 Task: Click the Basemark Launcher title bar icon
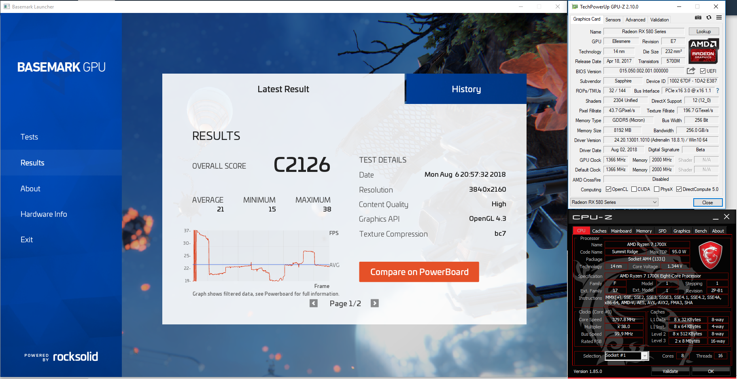click(x=6, y=6)
